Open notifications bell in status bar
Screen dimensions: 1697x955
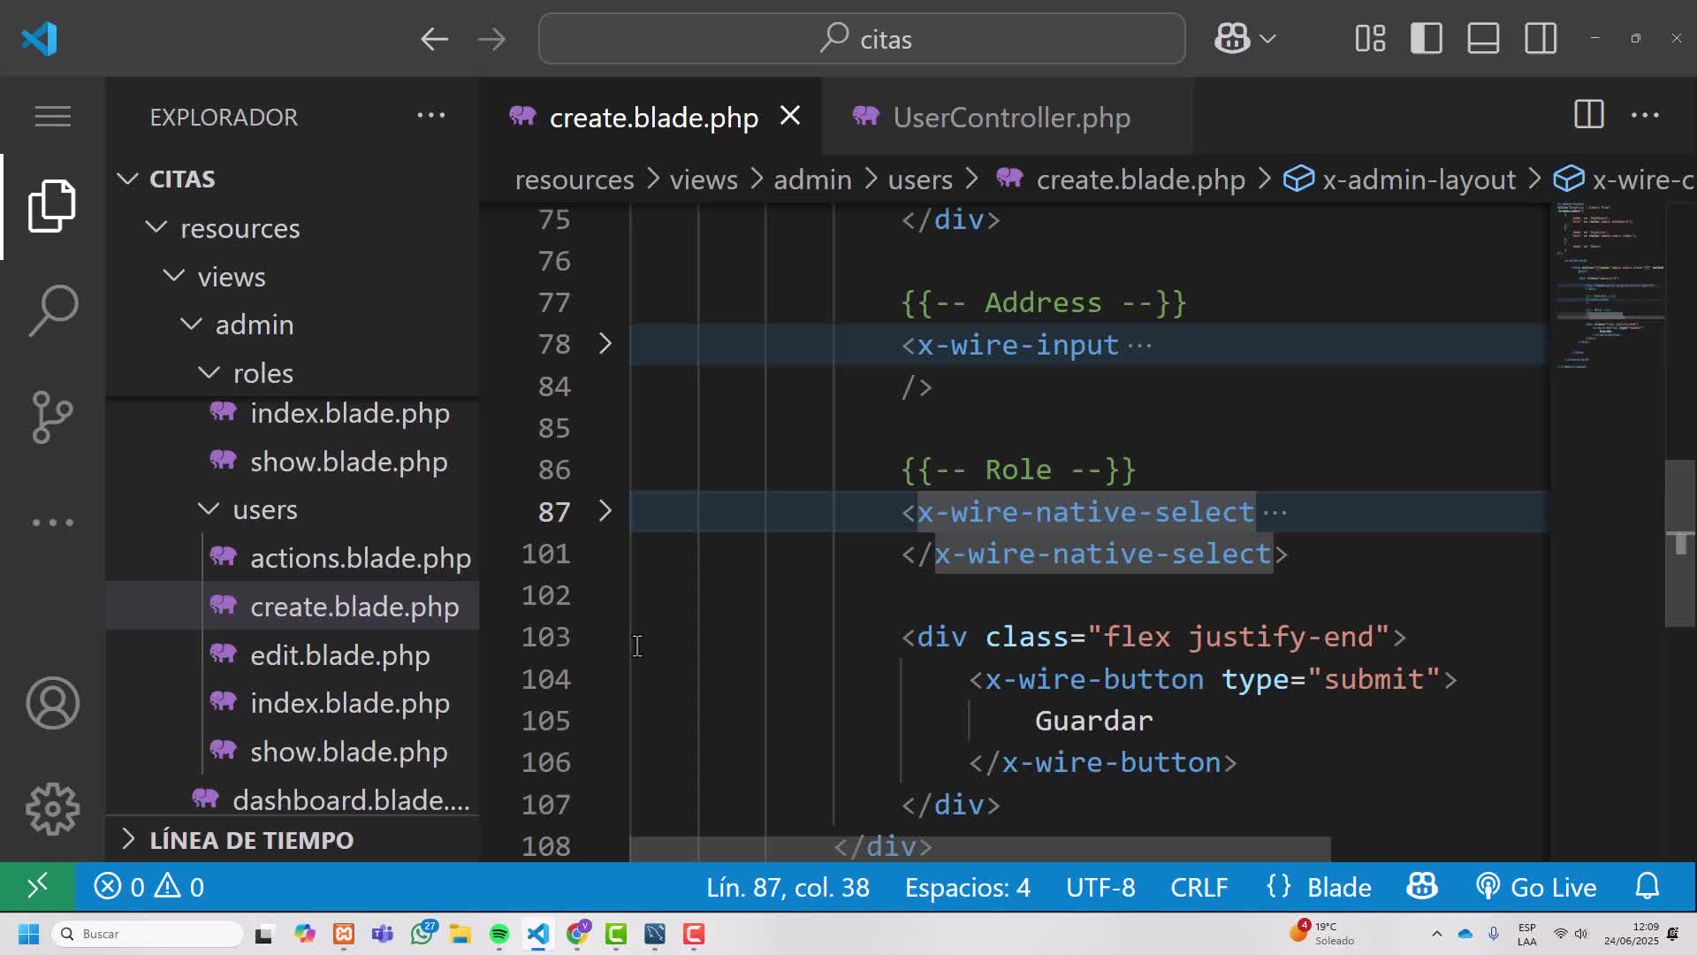pyautogui.click(x=1648, y=887)
